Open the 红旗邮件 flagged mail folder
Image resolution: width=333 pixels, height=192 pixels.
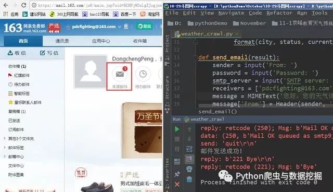point(19,75)
